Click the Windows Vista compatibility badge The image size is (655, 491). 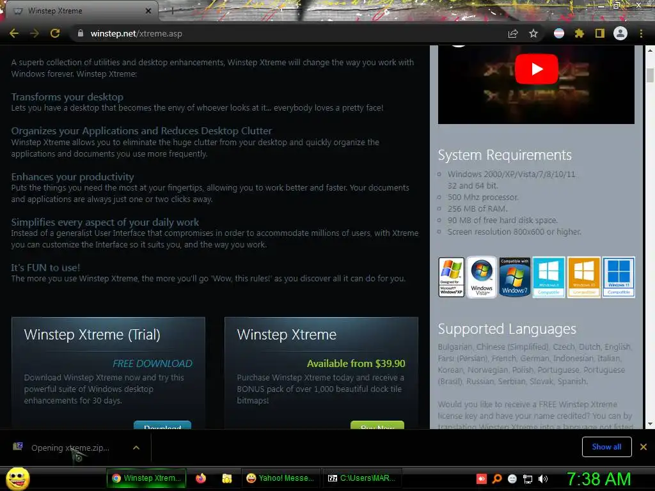(482, 277)
